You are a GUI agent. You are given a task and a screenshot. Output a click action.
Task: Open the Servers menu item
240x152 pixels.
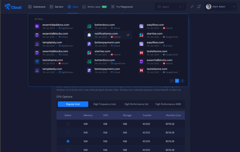[x=56, y=7]
